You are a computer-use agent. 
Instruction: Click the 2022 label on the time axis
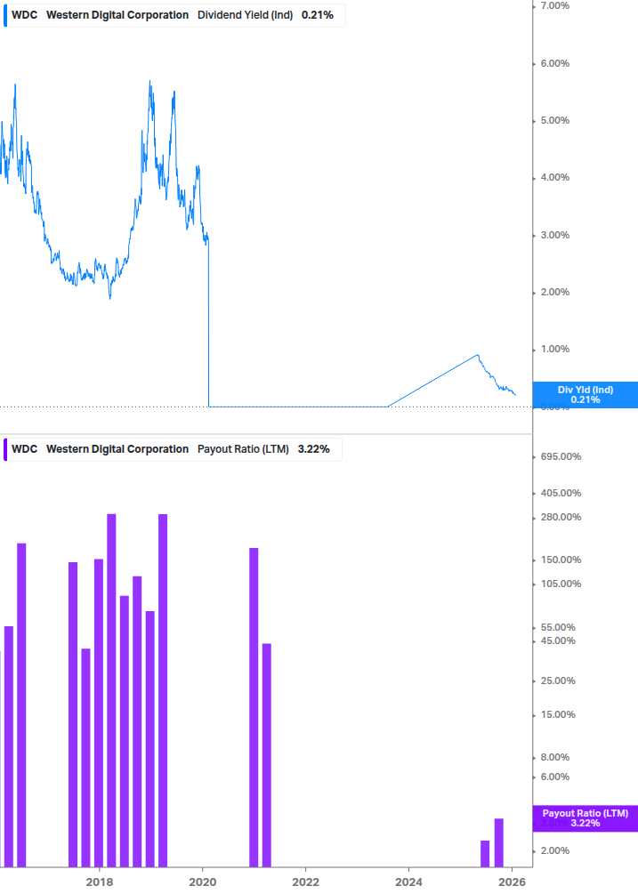(305, 882)
